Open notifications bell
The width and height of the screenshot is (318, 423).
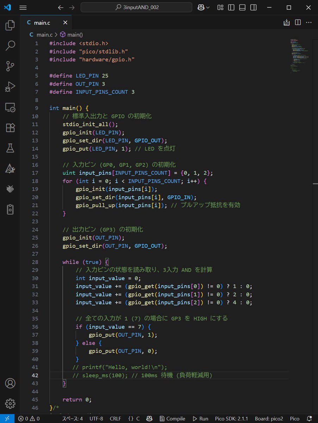310,419
